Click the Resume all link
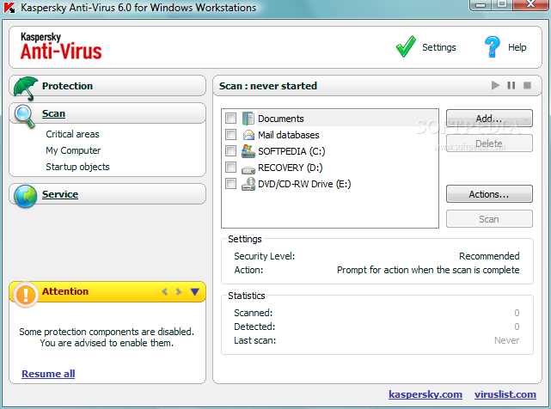 tap(48, 374)
